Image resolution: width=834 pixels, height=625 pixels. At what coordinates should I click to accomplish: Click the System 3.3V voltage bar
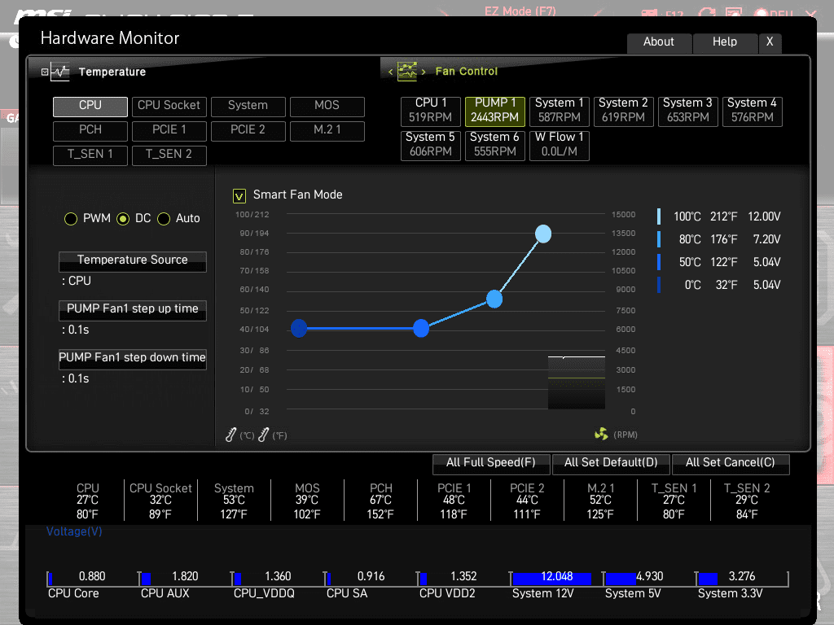[x=708, y=579]
